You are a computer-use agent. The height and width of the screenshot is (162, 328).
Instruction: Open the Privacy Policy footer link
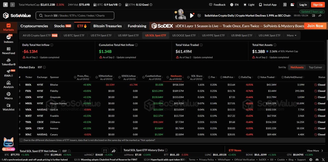[206, 160]
